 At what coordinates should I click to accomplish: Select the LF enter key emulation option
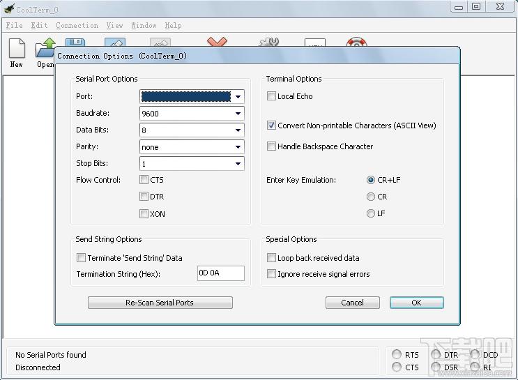371,213
